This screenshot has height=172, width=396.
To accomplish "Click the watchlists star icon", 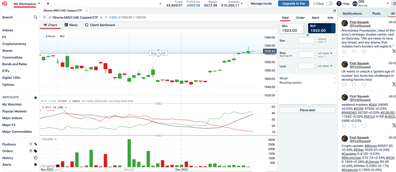I will click(x=35, y=98).
